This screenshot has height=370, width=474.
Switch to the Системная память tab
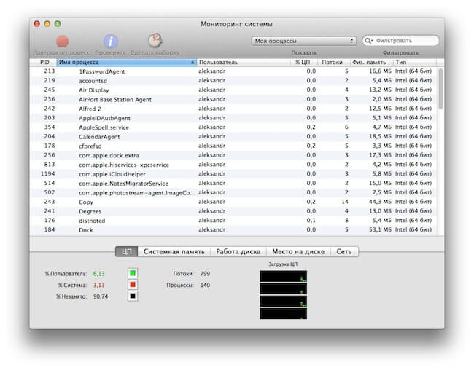(x=174, y=251)
